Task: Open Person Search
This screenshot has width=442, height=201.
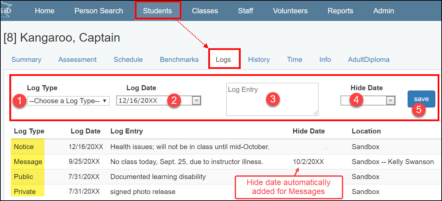Action: tap(98, 11)
